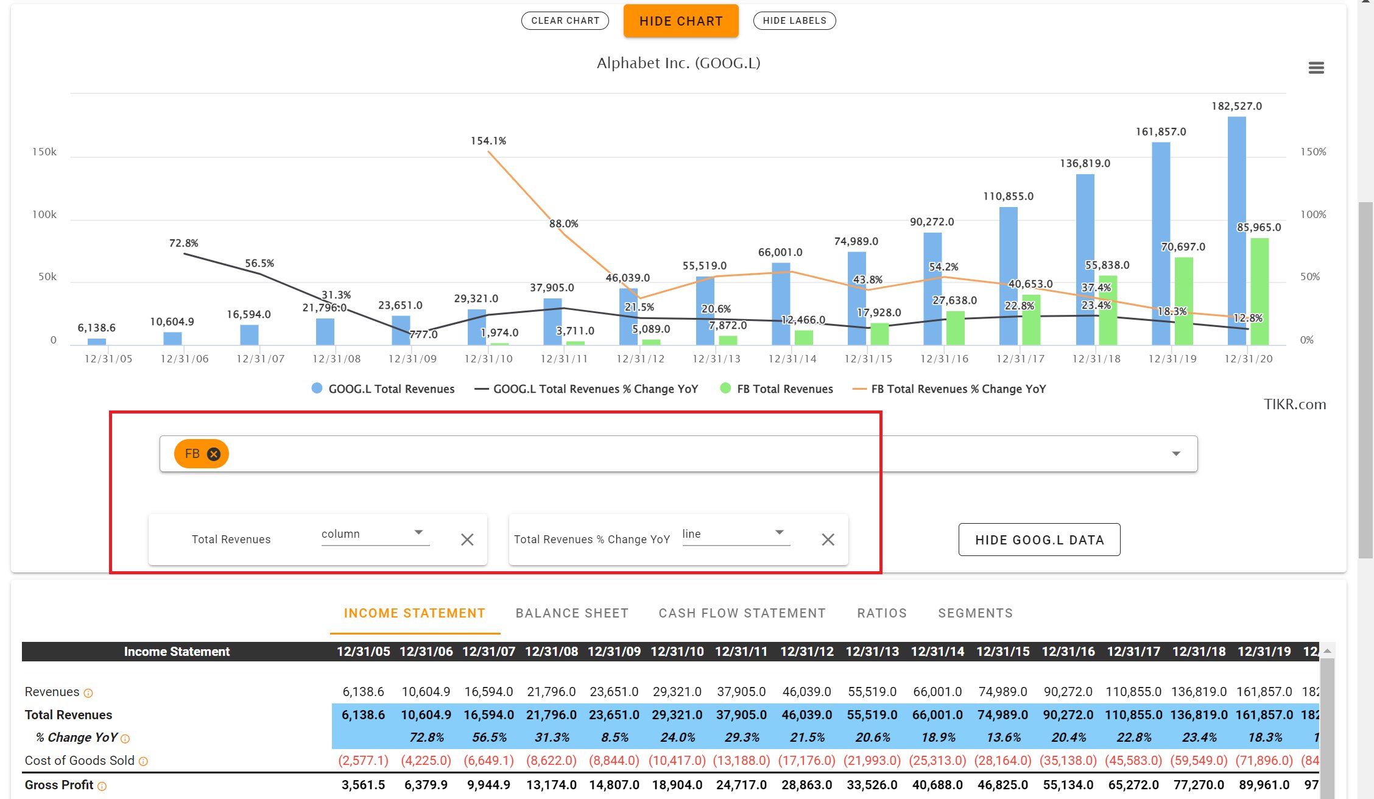Viewport: 1374px width, 799px height.
Task: Click the Hide Labels button
Action: coord(794,21)
